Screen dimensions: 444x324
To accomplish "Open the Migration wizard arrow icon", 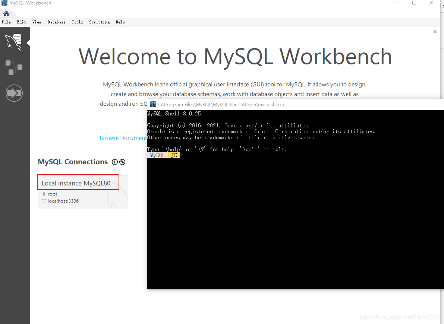I will (x=14, y=93).
